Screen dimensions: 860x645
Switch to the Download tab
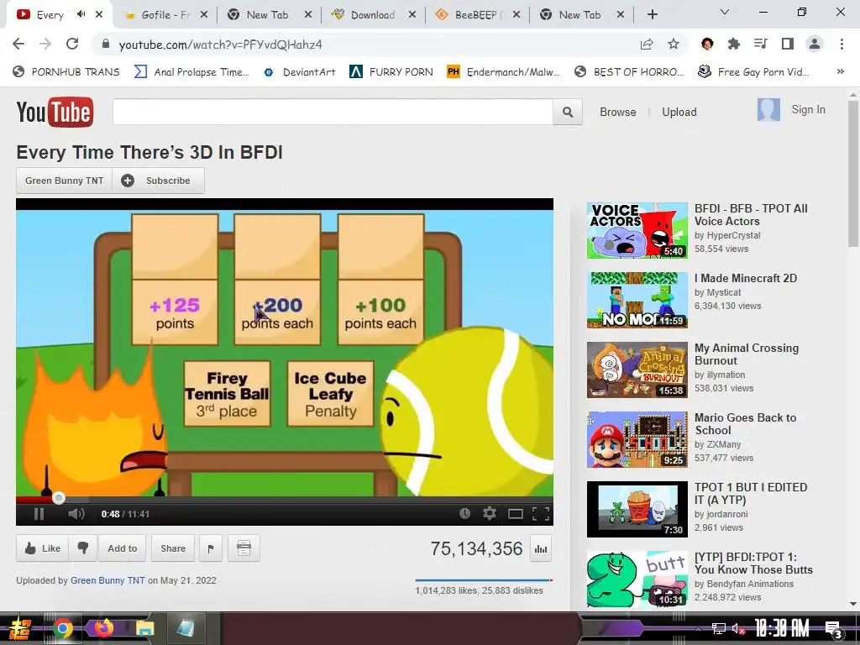tap(372, 15)
